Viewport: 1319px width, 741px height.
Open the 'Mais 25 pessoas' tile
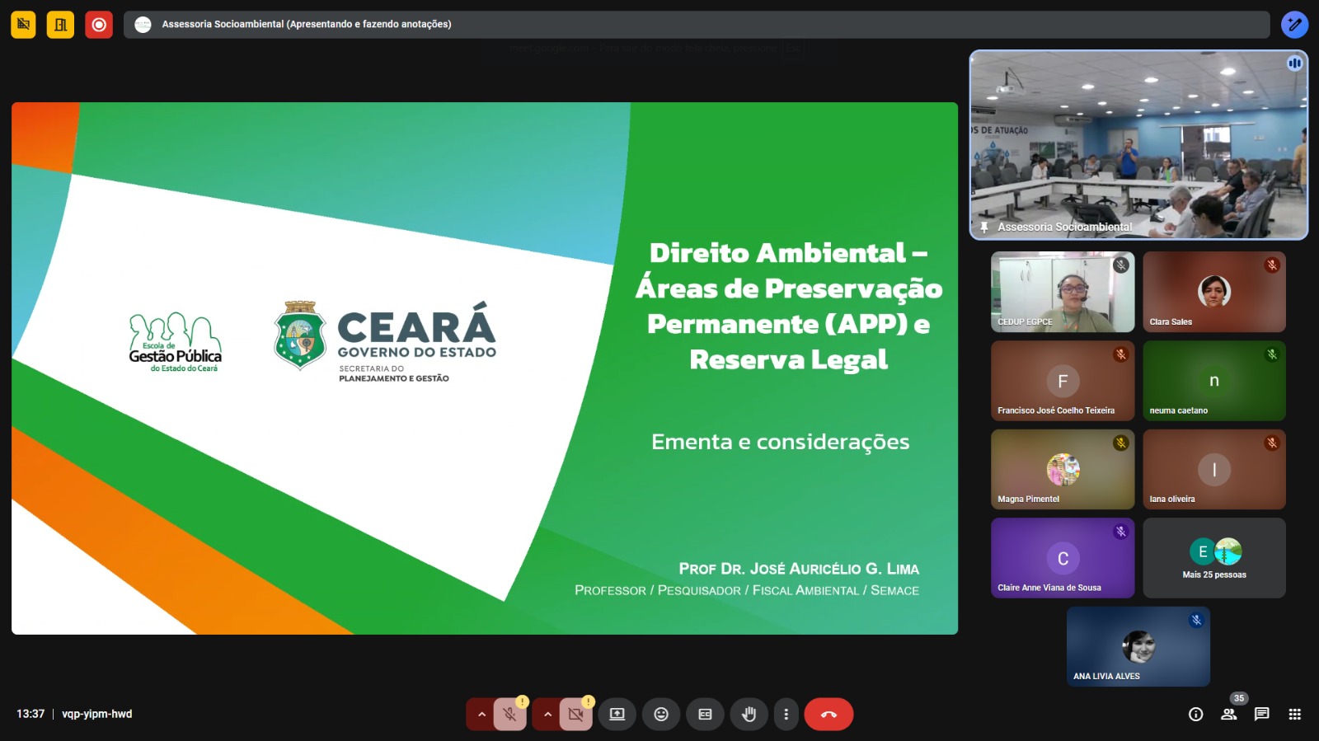1213,558
